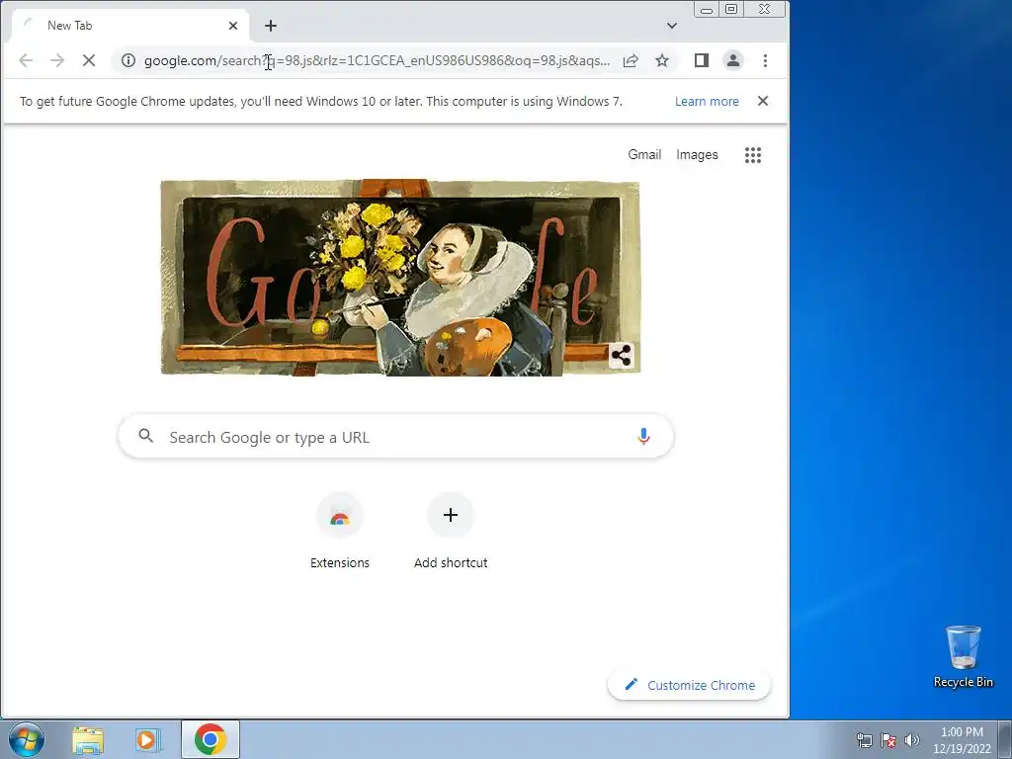Screen dimensions: 1012x759
Task: Open the Windows Start menu
Action: click(x=27, y=739)
